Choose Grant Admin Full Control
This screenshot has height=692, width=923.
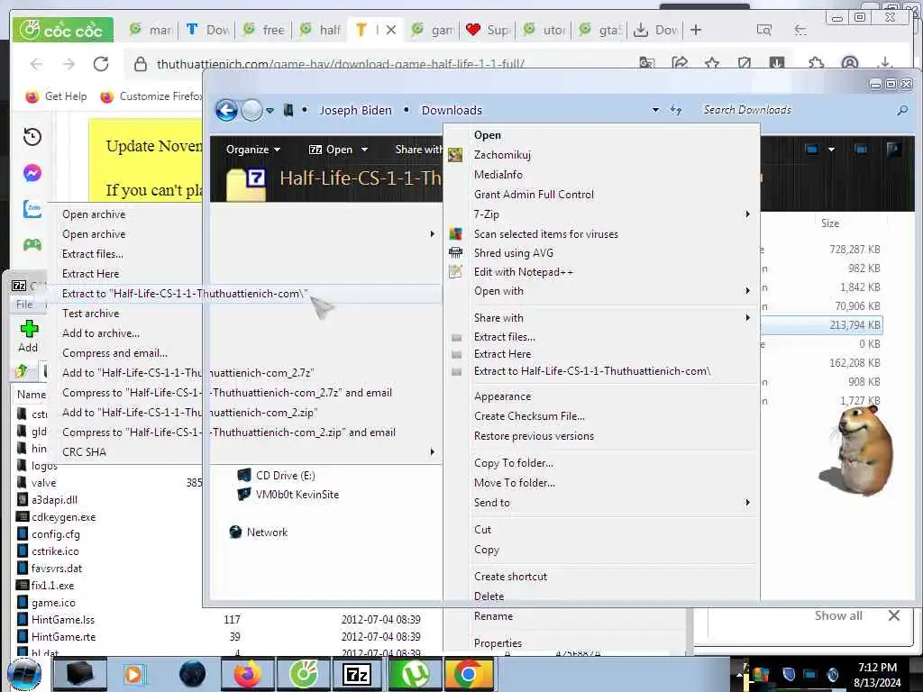coord(534,195)
